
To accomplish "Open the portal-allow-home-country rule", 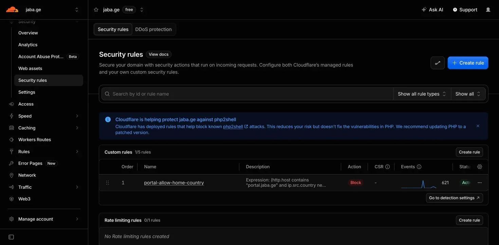I will [174, 183].
